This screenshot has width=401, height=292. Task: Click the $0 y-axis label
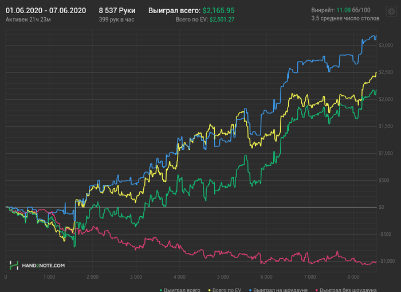382,207
